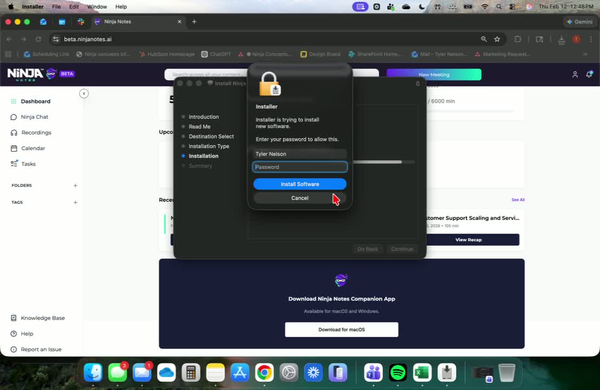Open Microsoft Excel from the Dock
Image resolution: width=600 pixels, height=390 pixels.
[422, 372]
